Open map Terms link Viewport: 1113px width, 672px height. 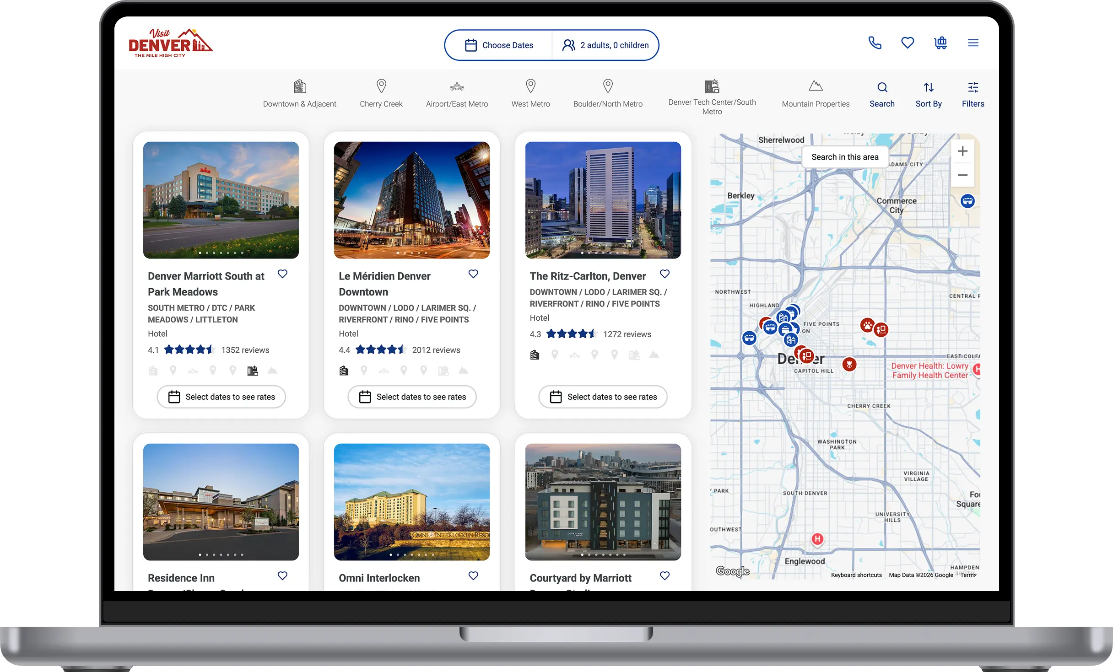click(968, 575)
